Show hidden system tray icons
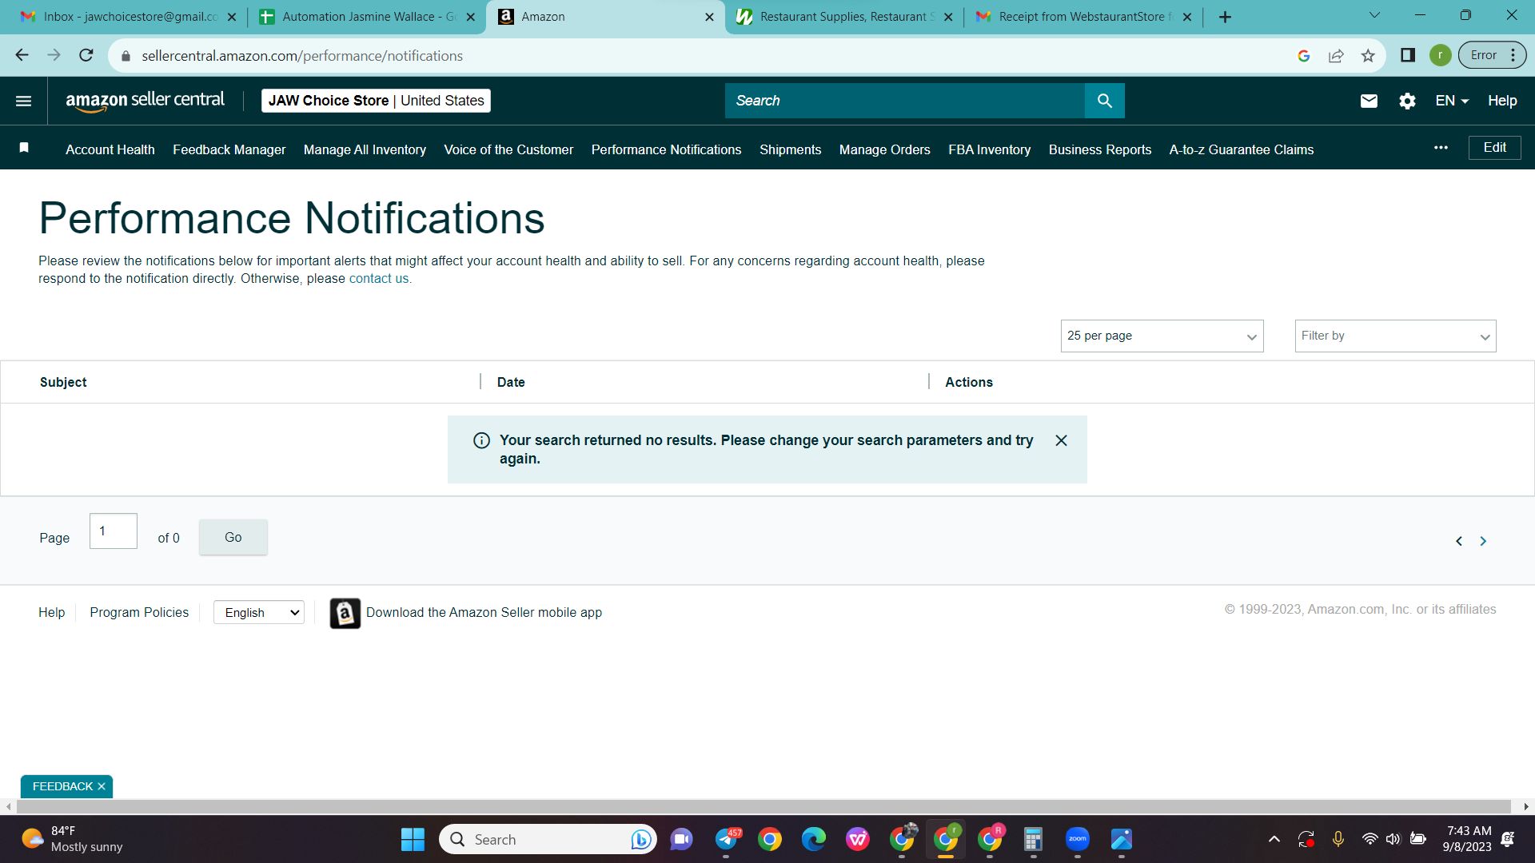 click(x=1274, y=839)
